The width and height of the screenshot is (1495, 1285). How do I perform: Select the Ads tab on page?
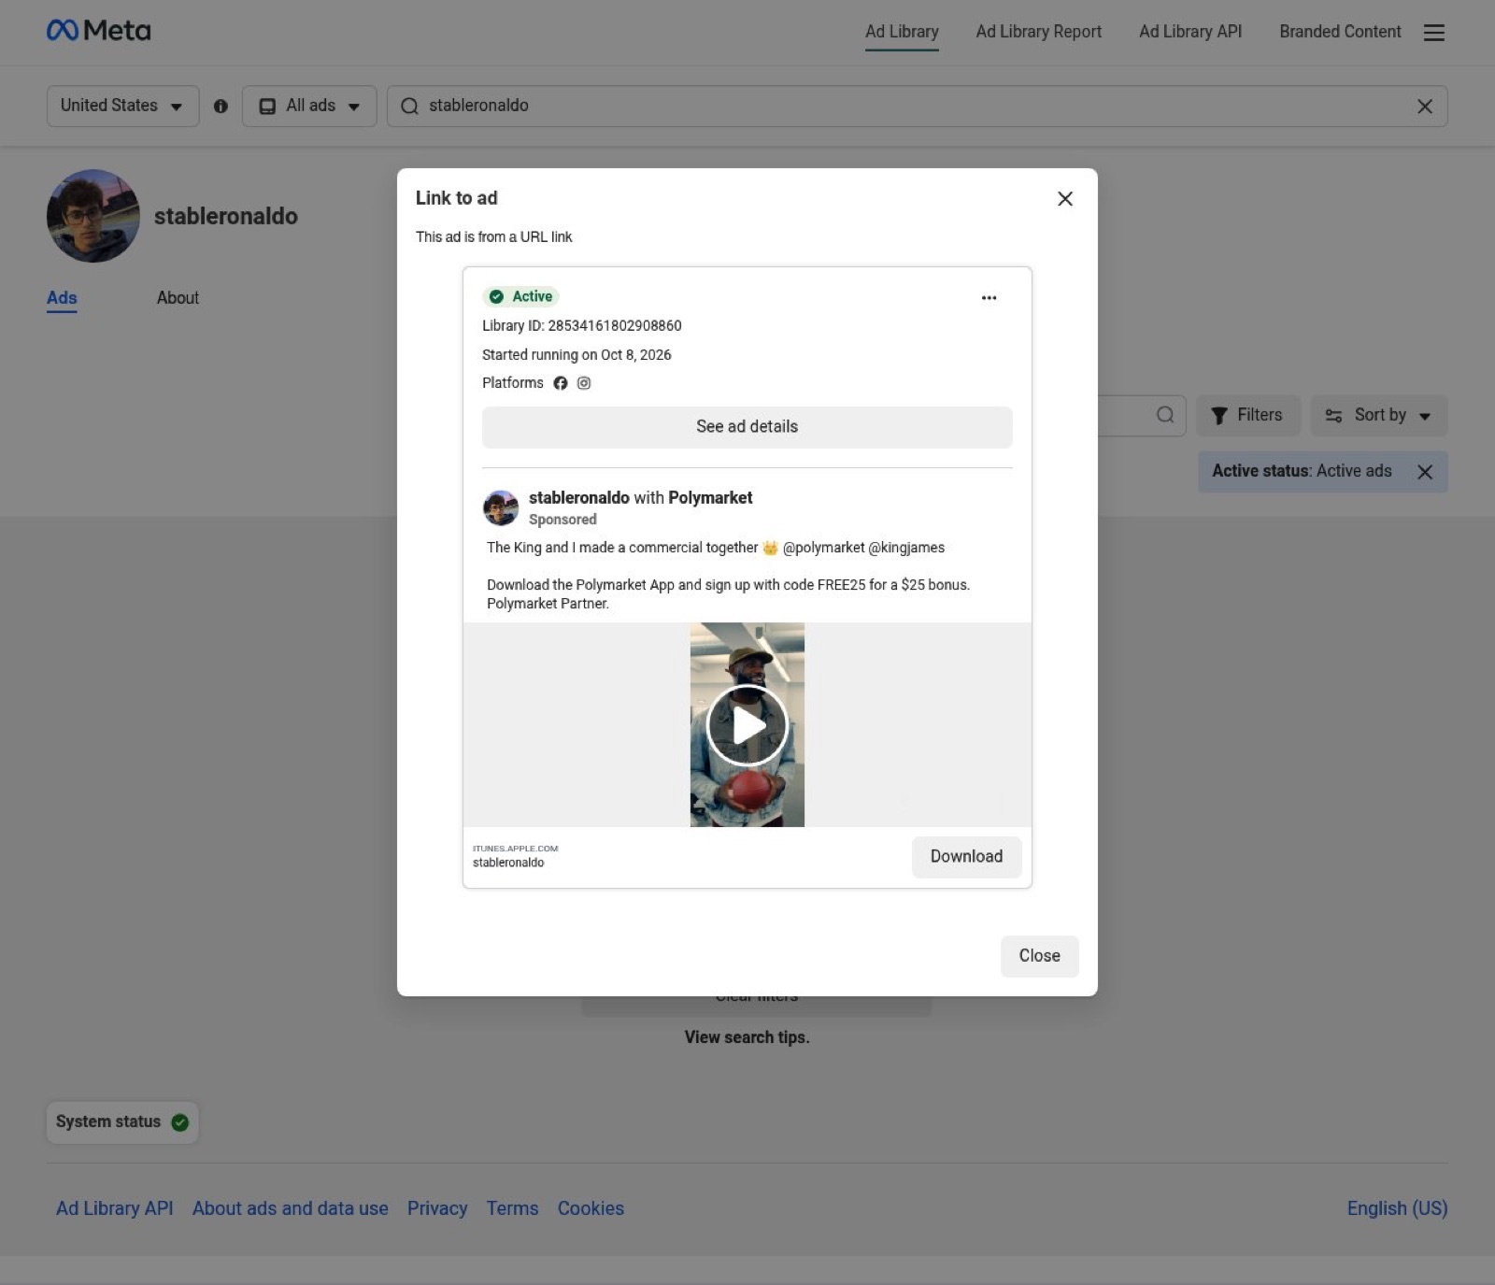(x=62, y=298)
